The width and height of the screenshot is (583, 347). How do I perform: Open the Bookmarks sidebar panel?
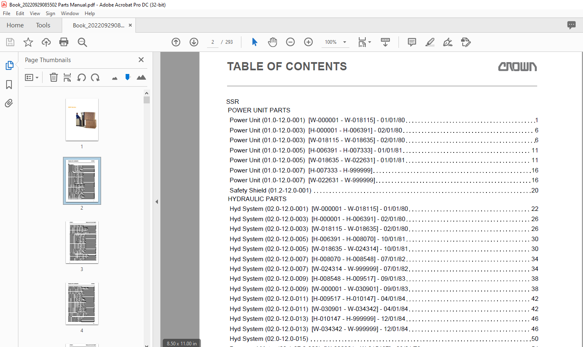point(9,85)
